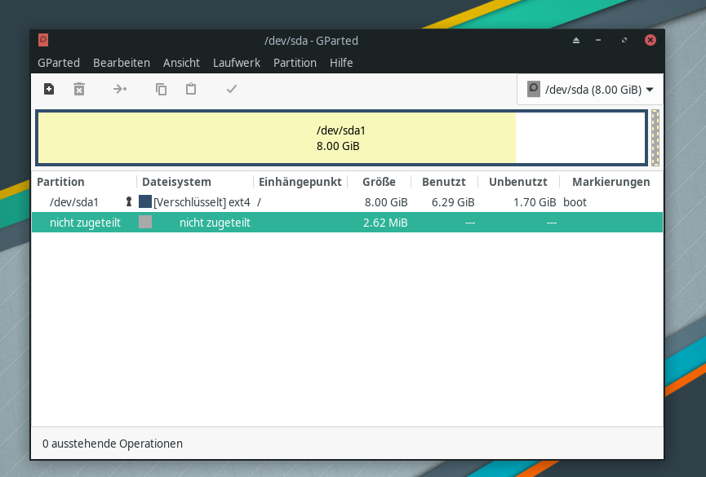
Task: Click the paste partition clipboard icon
Action: coord(191,89)
